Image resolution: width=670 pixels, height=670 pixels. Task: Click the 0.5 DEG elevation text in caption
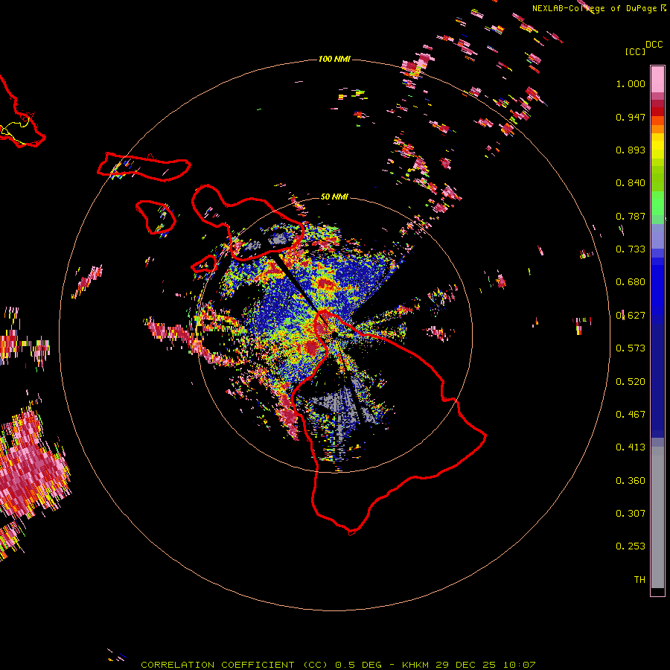tap(360, 665)
